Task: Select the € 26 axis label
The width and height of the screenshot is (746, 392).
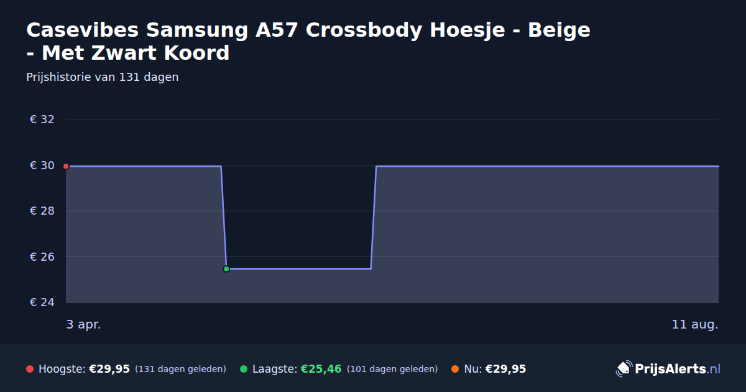Action: (42, 257)
